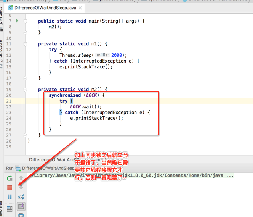Click line number 21 in the gutter
Screen dimensions: 253x217
point(9,101)
